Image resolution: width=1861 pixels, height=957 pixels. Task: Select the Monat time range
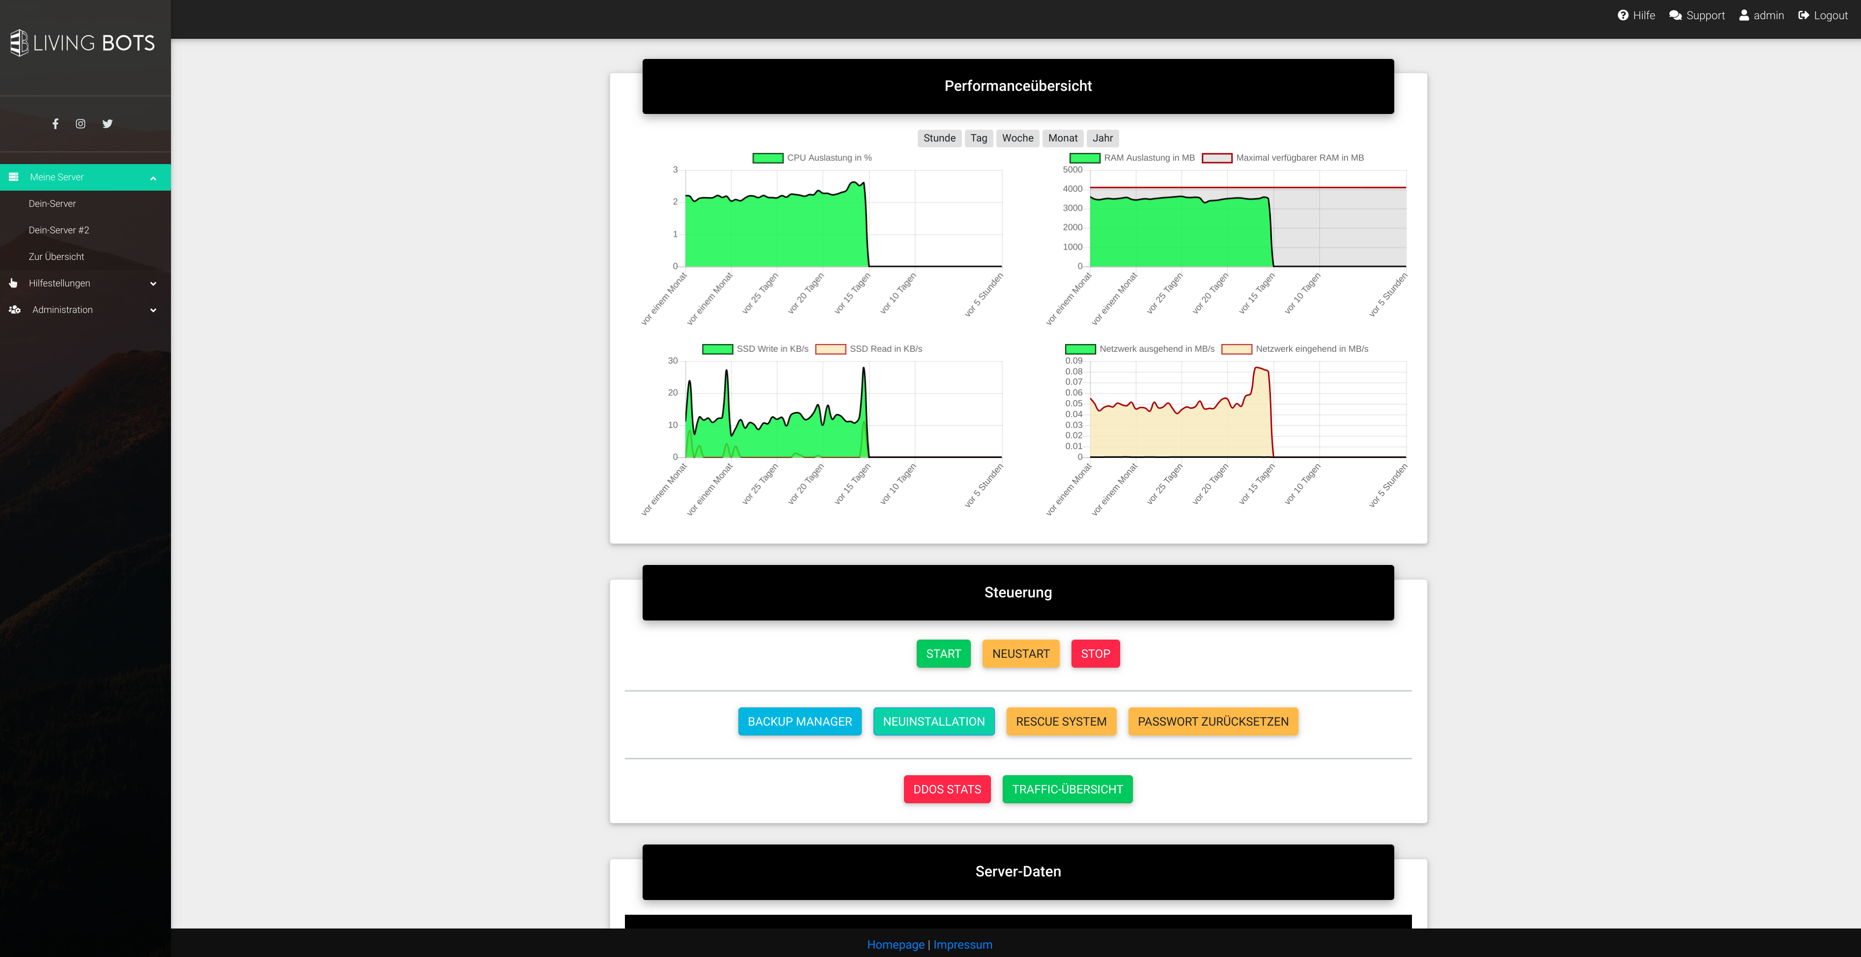click(1063, 138)
